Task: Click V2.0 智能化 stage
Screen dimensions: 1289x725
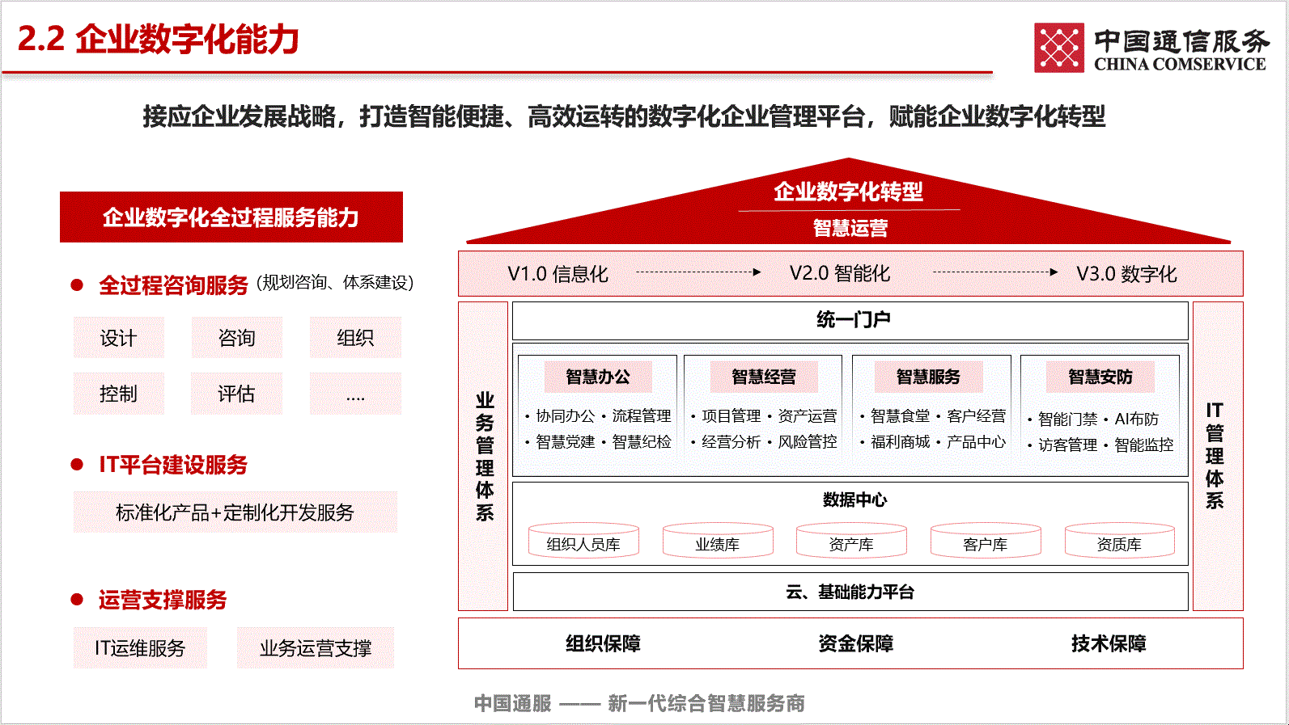Action: [840, 274]
